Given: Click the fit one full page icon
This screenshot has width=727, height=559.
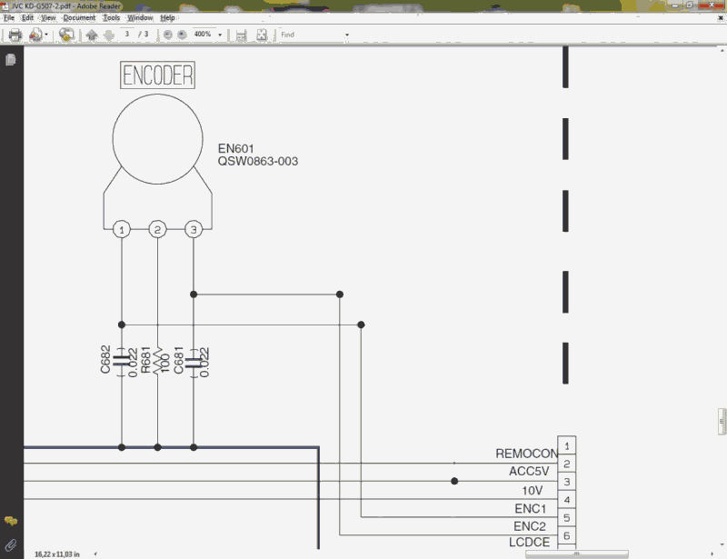Looking at the screenshot, I should [262, 35].
